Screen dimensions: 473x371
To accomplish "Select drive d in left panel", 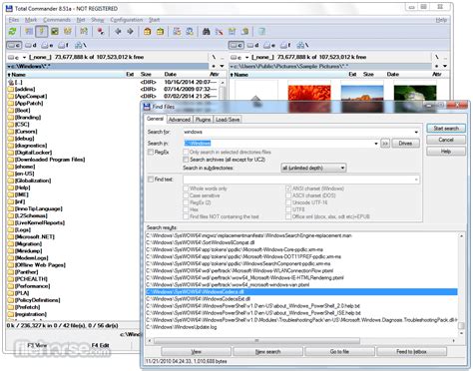I will pos(31,45).
